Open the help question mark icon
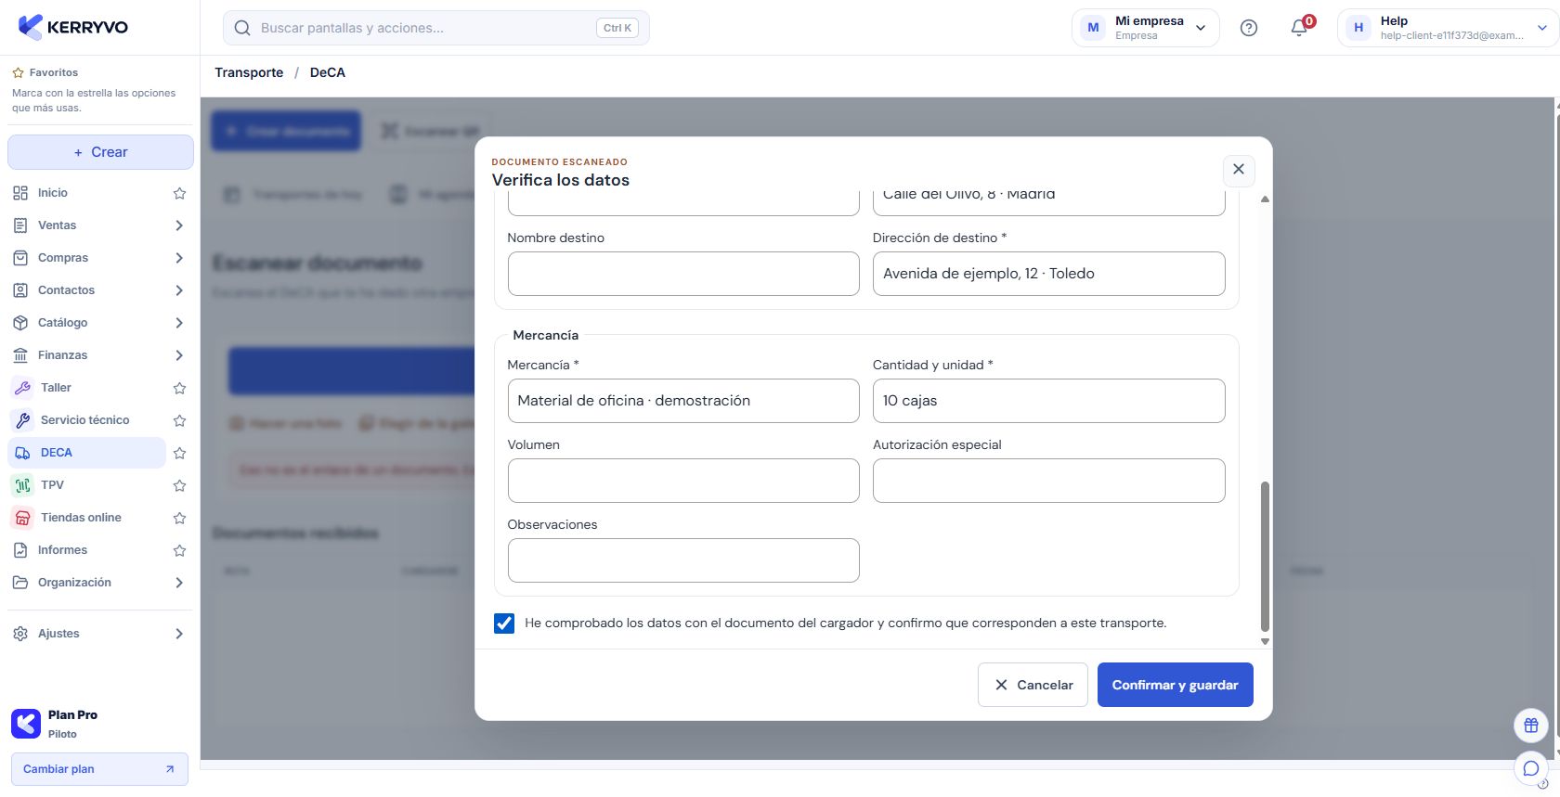Viewport: 1560px width, 797px height. point(1249,28)
